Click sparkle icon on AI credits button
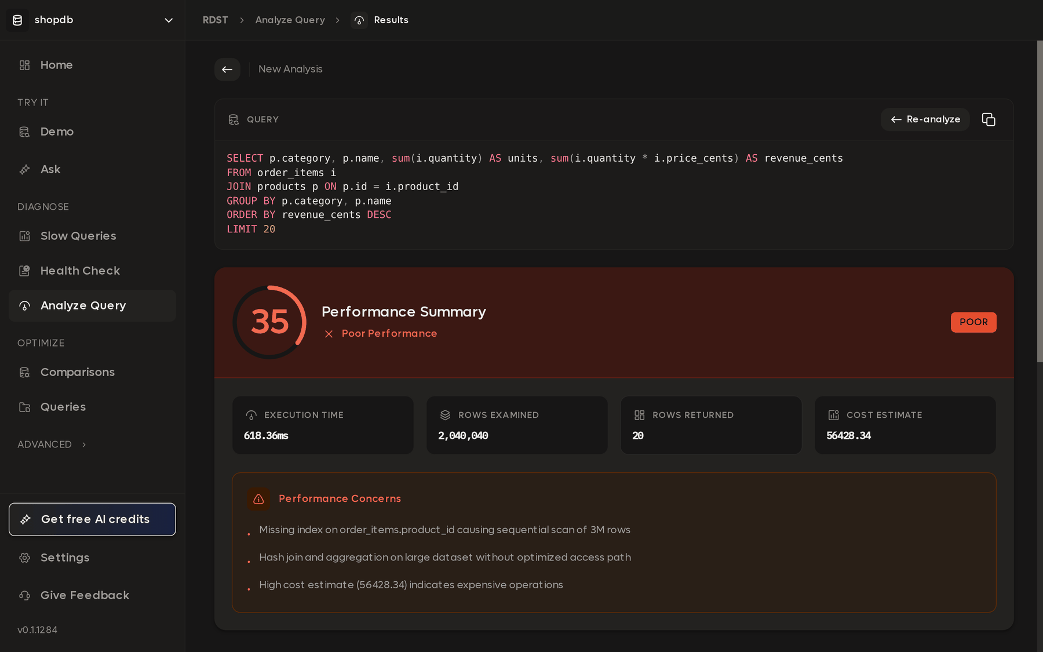Viewport: 1043px width, 652px height. (25, 519)
